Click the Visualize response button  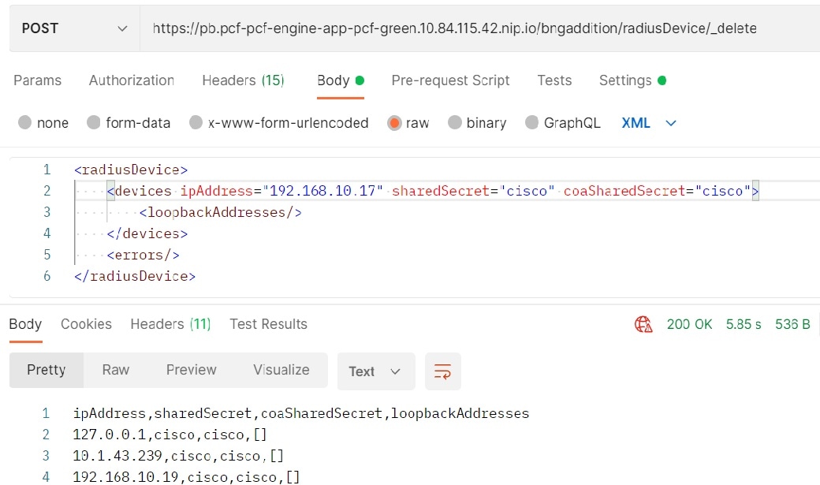pos(281,370)
